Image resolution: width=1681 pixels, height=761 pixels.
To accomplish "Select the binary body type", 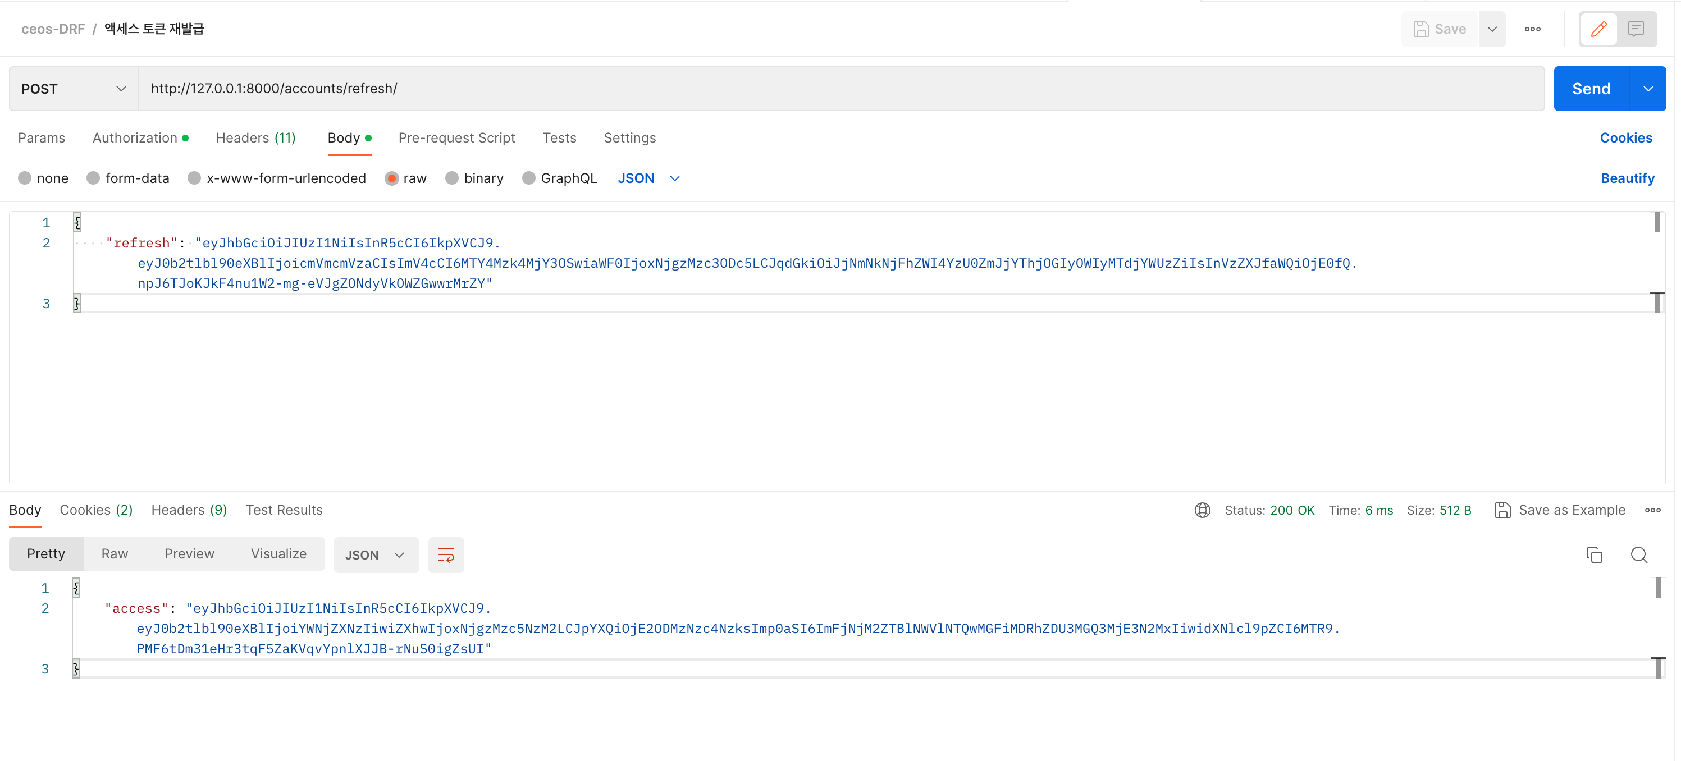I will [x=451, y=178].
